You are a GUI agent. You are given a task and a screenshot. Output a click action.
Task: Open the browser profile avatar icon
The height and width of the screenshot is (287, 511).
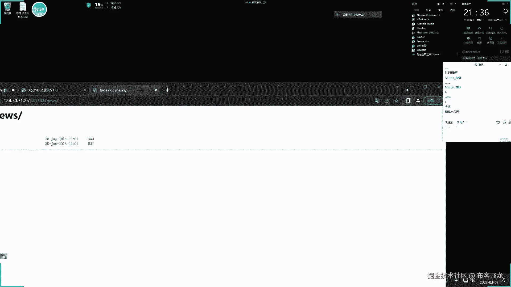[x=418, y=100]
